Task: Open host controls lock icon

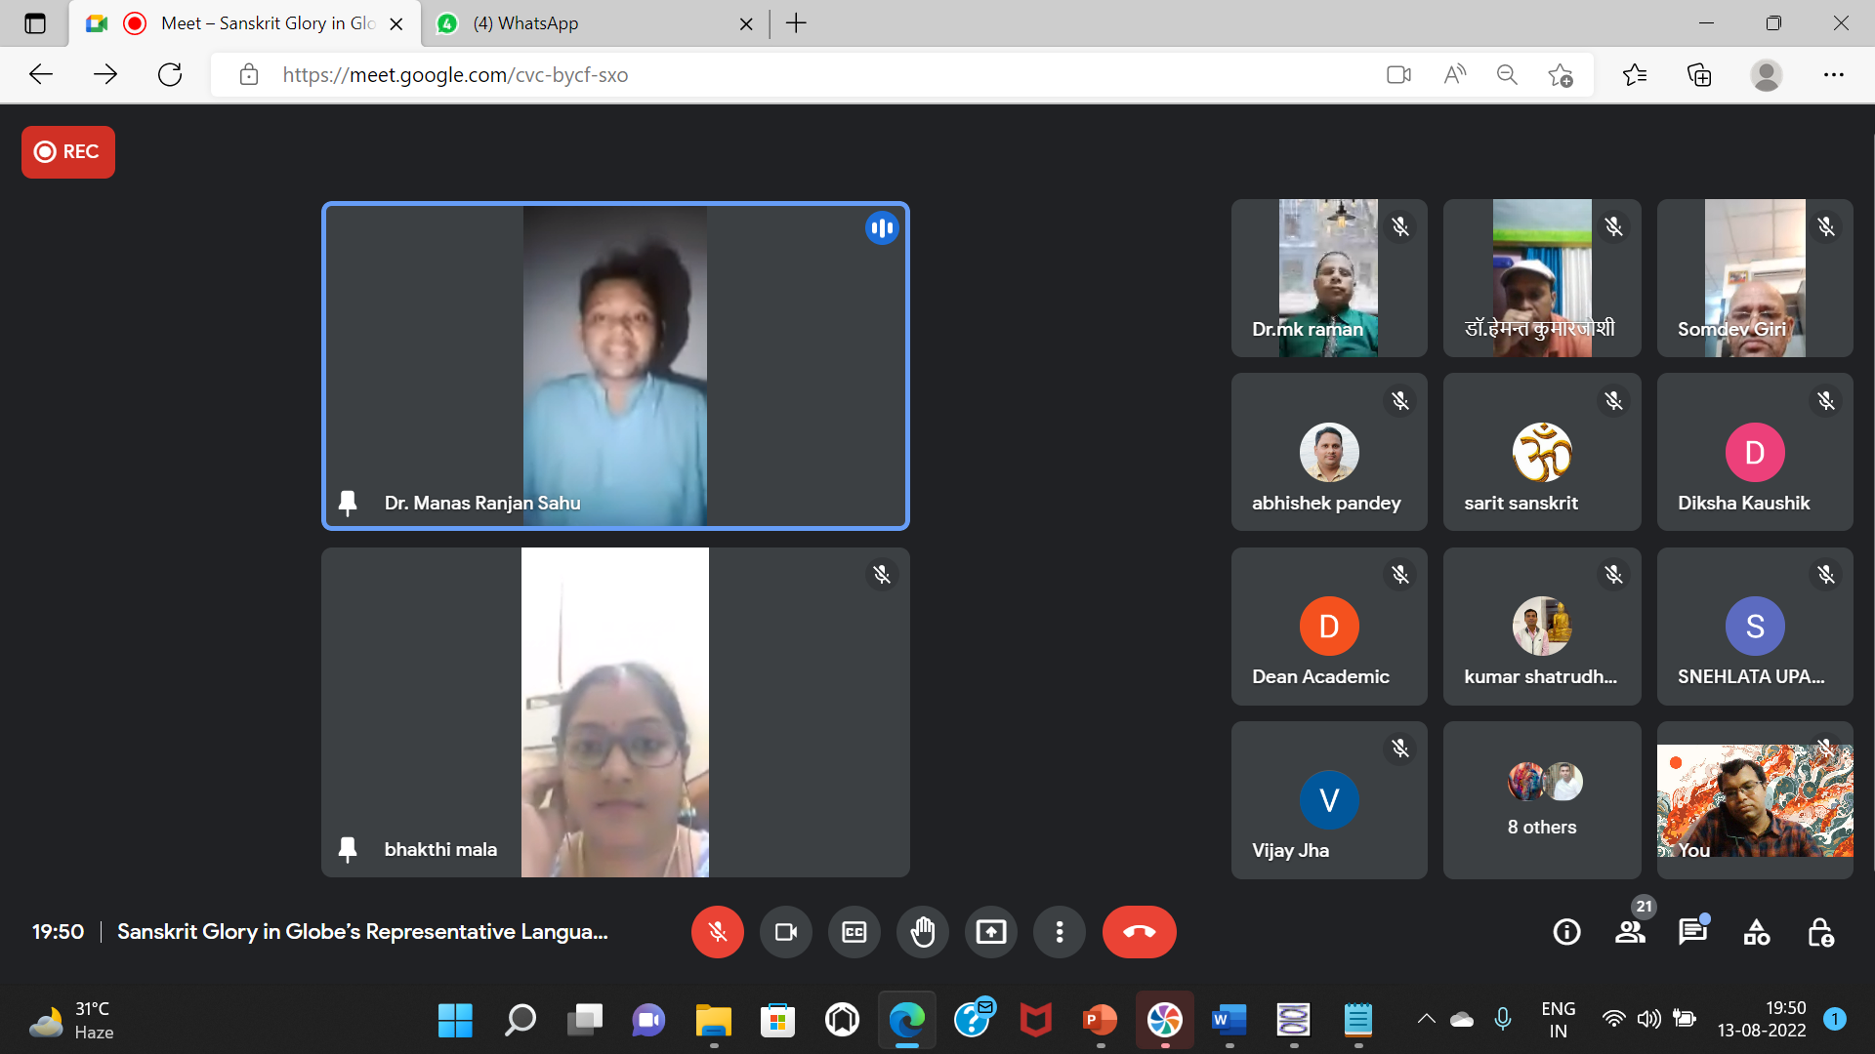Action: (1820, 932)
